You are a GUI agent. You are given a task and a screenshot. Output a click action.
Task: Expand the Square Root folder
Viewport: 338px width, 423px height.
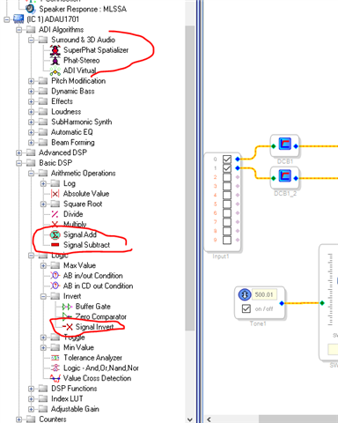click(43, 204)
